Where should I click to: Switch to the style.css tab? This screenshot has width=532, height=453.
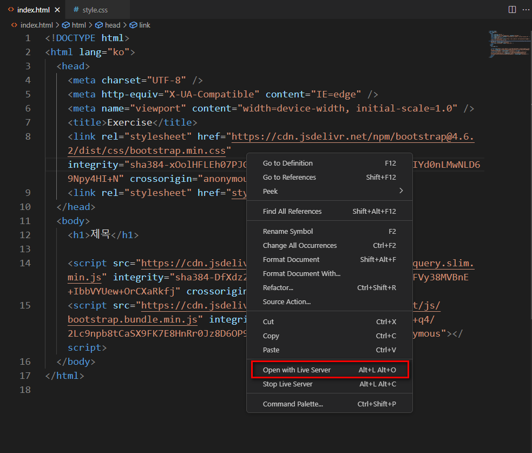click(x=97, y=10)
